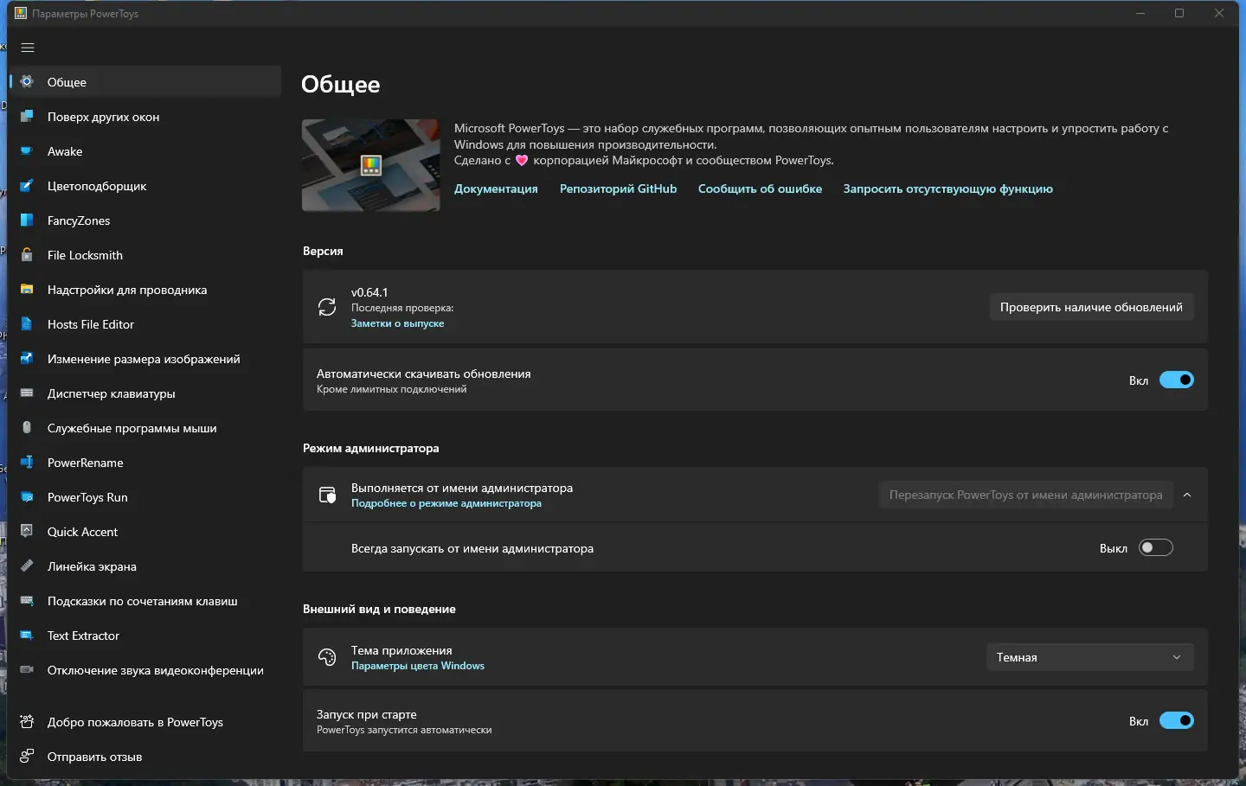The height and width of the screenshot is (786, 1246).
Task: Click the FancyZones icon in sidebar
Action: click(27, 220)
